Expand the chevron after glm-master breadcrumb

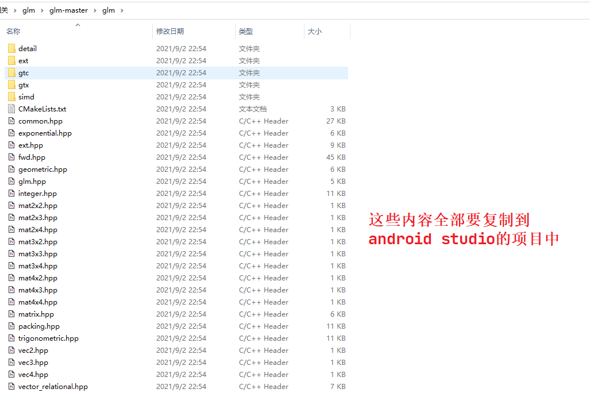point(95,10)
